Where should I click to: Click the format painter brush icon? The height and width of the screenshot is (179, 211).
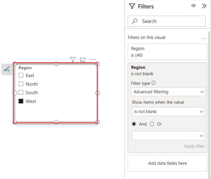click(x=7, y=69)
